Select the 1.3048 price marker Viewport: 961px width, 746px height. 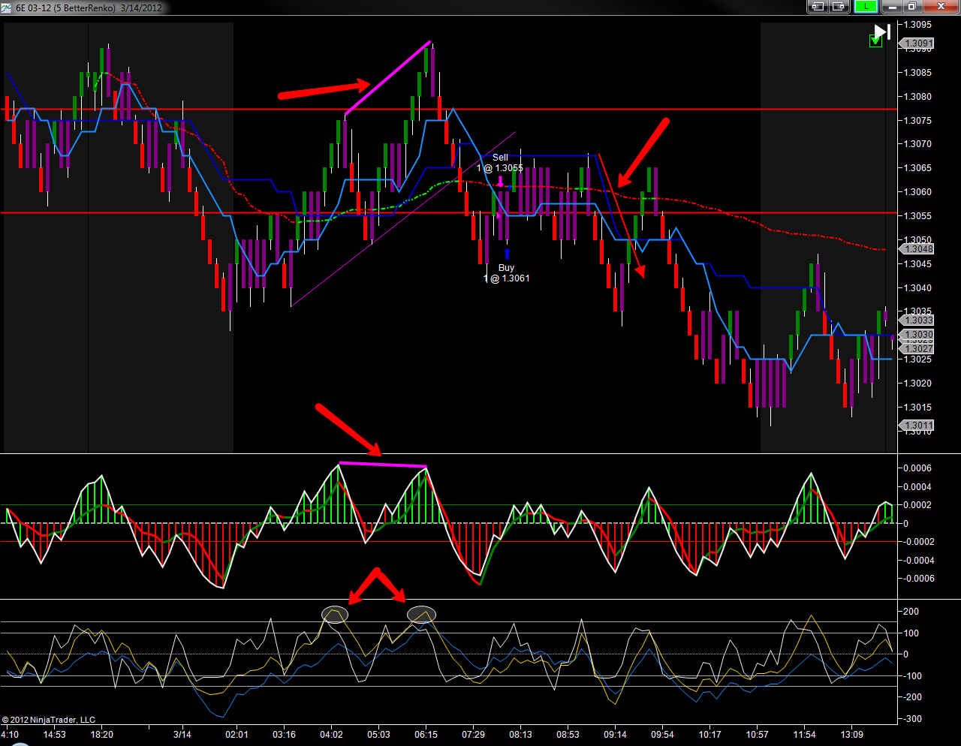tap(917, 248)
